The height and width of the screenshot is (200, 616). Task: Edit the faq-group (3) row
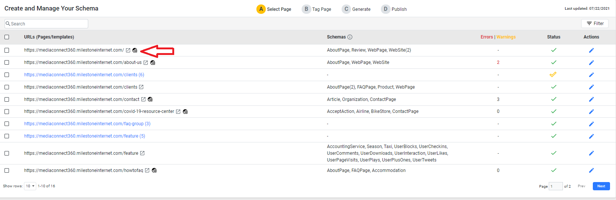[x=591, y=124]
